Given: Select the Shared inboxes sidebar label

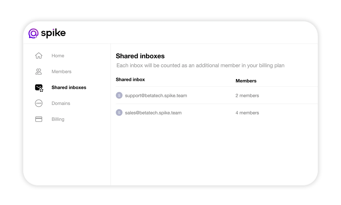Looking at the screenshot, I should [x=69, y=88].
